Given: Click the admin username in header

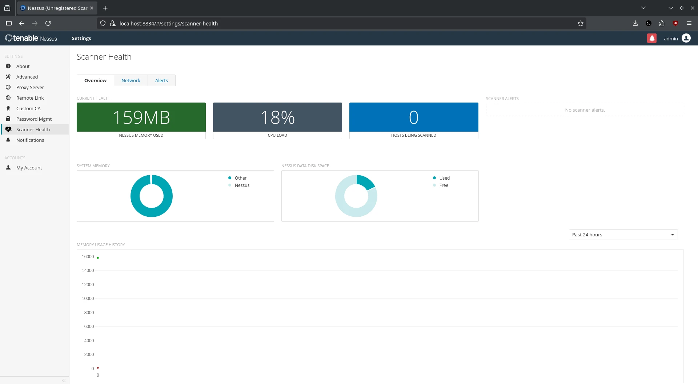Looking at the screenshot, I should (x=671, y=39).
